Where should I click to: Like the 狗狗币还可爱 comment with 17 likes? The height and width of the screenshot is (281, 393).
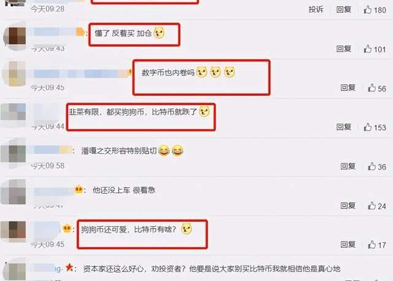(377, 245)
